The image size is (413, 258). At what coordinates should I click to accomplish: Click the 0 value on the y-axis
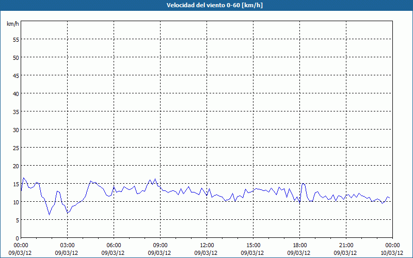pos(18,238)
